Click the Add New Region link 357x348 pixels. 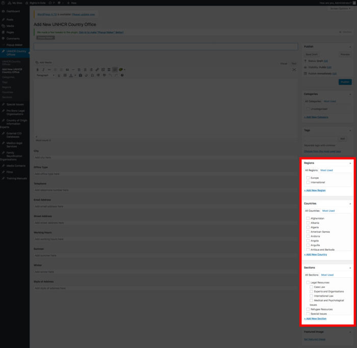315,191
